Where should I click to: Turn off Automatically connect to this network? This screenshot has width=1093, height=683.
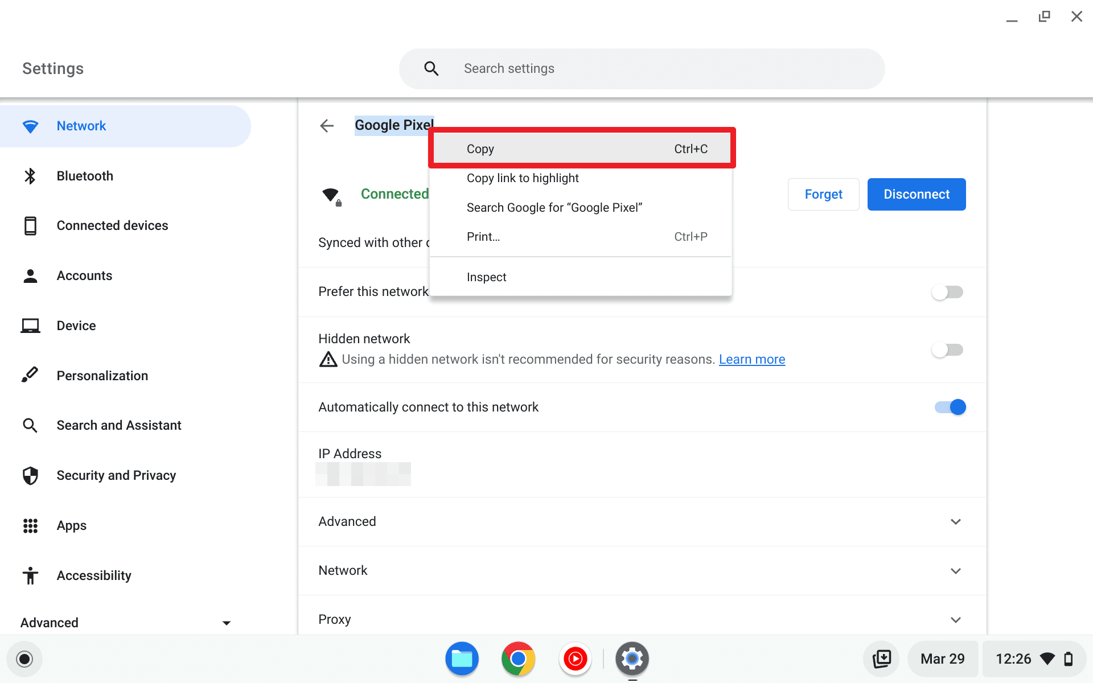[x=950, y=407]
